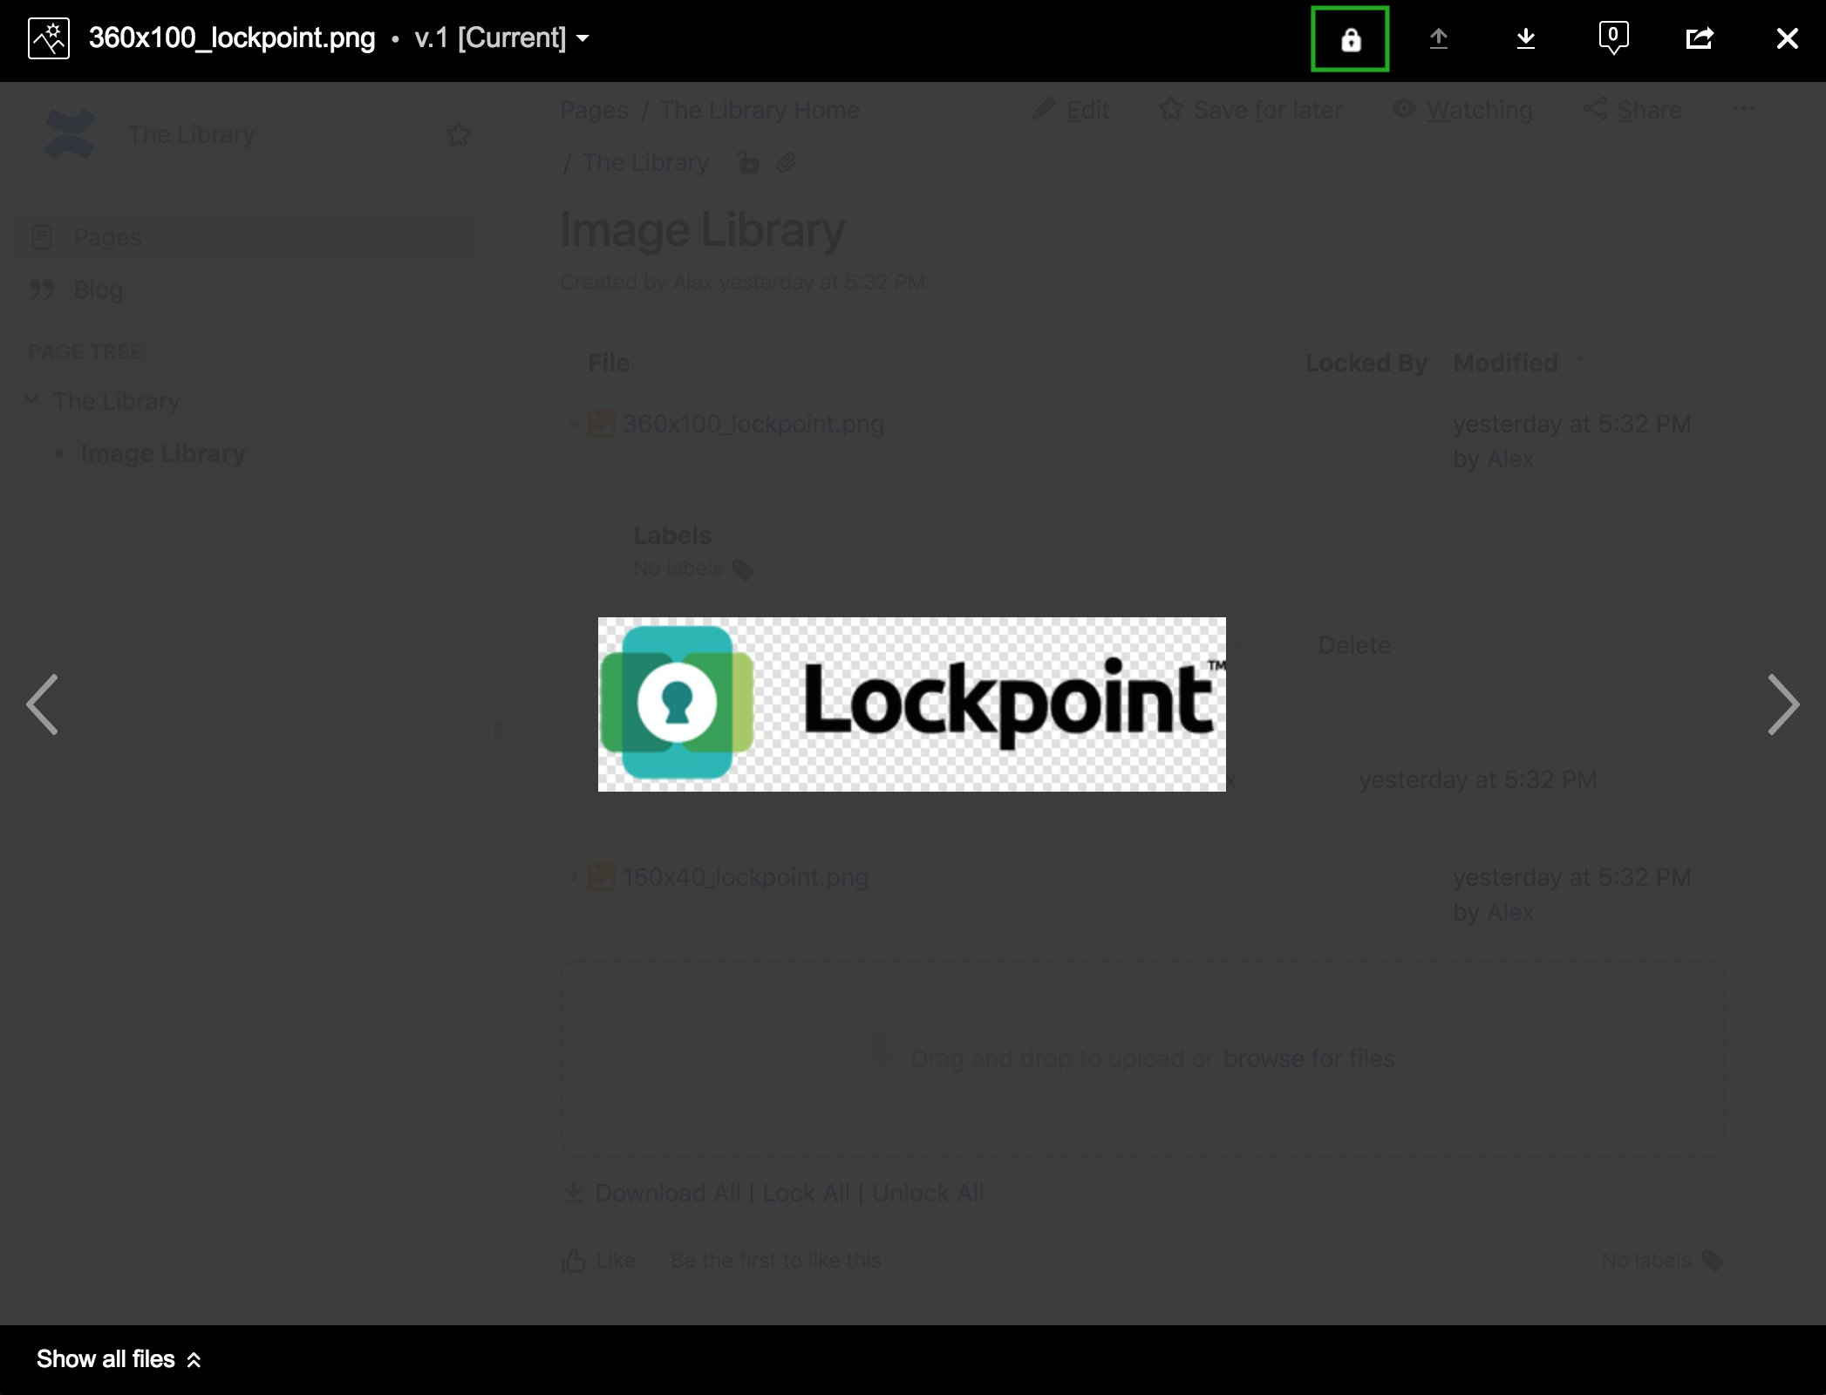Click the image icon beside 360x100_lockpoint.png in table
This screenshot has height=1395, width=1826.
tap(601, 424)
